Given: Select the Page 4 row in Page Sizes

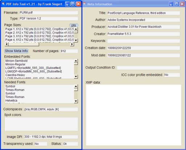Looking at the screenshot, I should (40, 40).
